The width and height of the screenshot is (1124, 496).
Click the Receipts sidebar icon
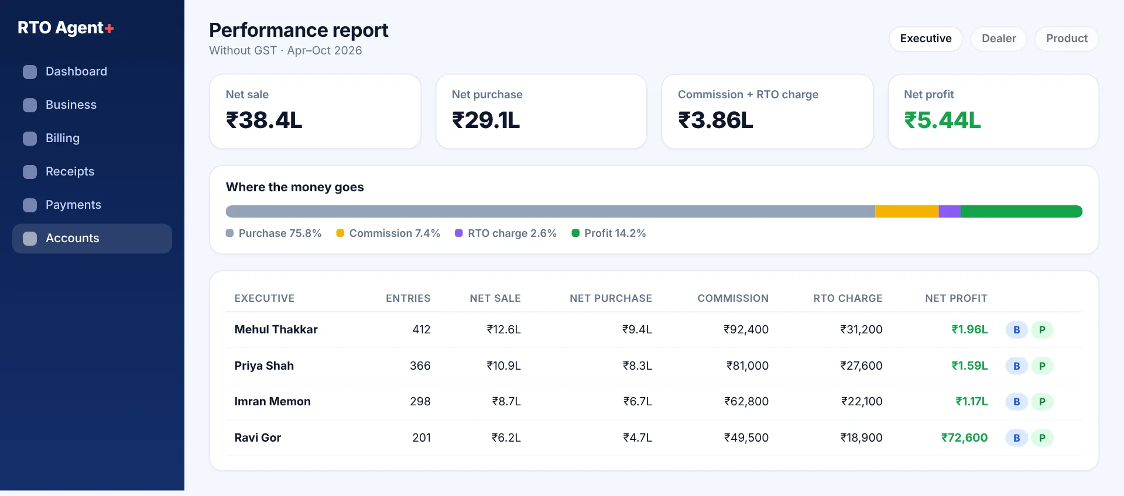pos(30,171)
